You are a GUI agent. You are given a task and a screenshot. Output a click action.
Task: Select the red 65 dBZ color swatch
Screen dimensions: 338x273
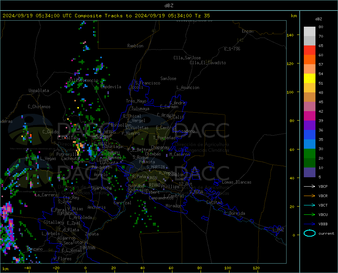(x=309, y=50)
